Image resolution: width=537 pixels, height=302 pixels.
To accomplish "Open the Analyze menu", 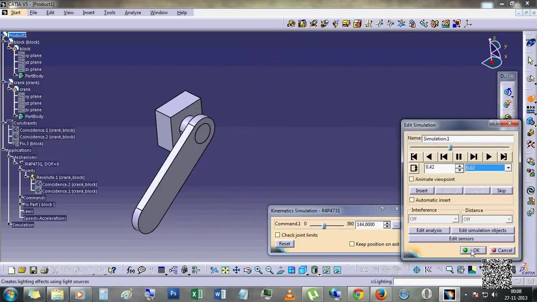I will click(x=133, y=13).
